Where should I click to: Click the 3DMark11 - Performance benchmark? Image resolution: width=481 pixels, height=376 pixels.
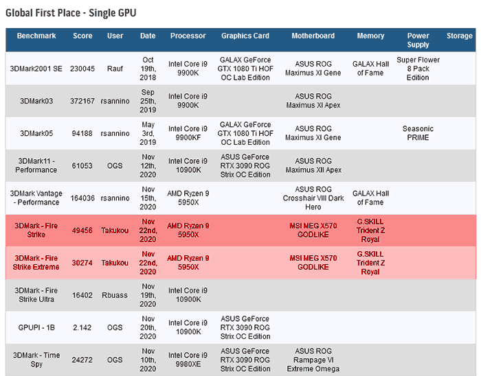(36, 165)
